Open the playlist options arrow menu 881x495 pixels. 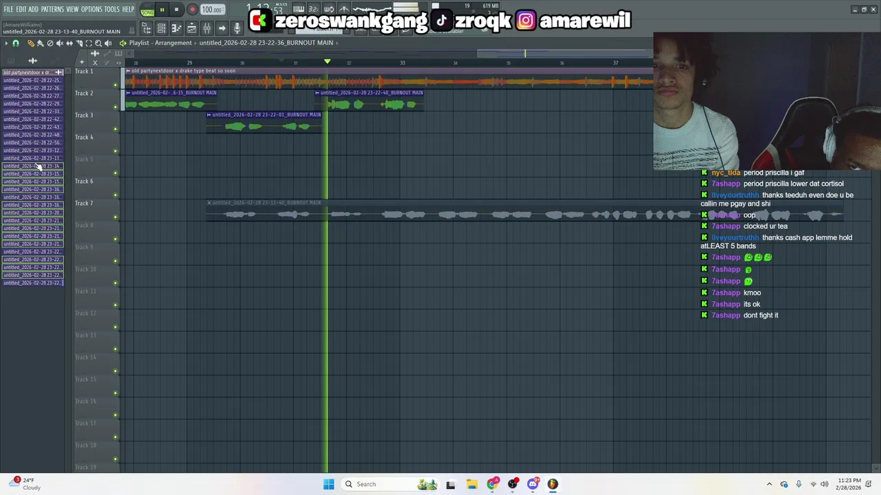click(6, 43)
